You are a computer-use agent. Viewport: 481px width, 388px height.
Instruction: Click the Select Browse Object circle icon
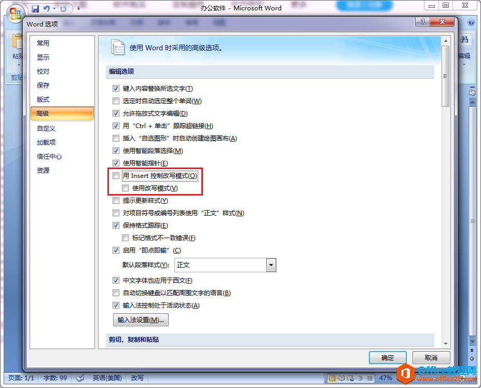coord(472,358)
